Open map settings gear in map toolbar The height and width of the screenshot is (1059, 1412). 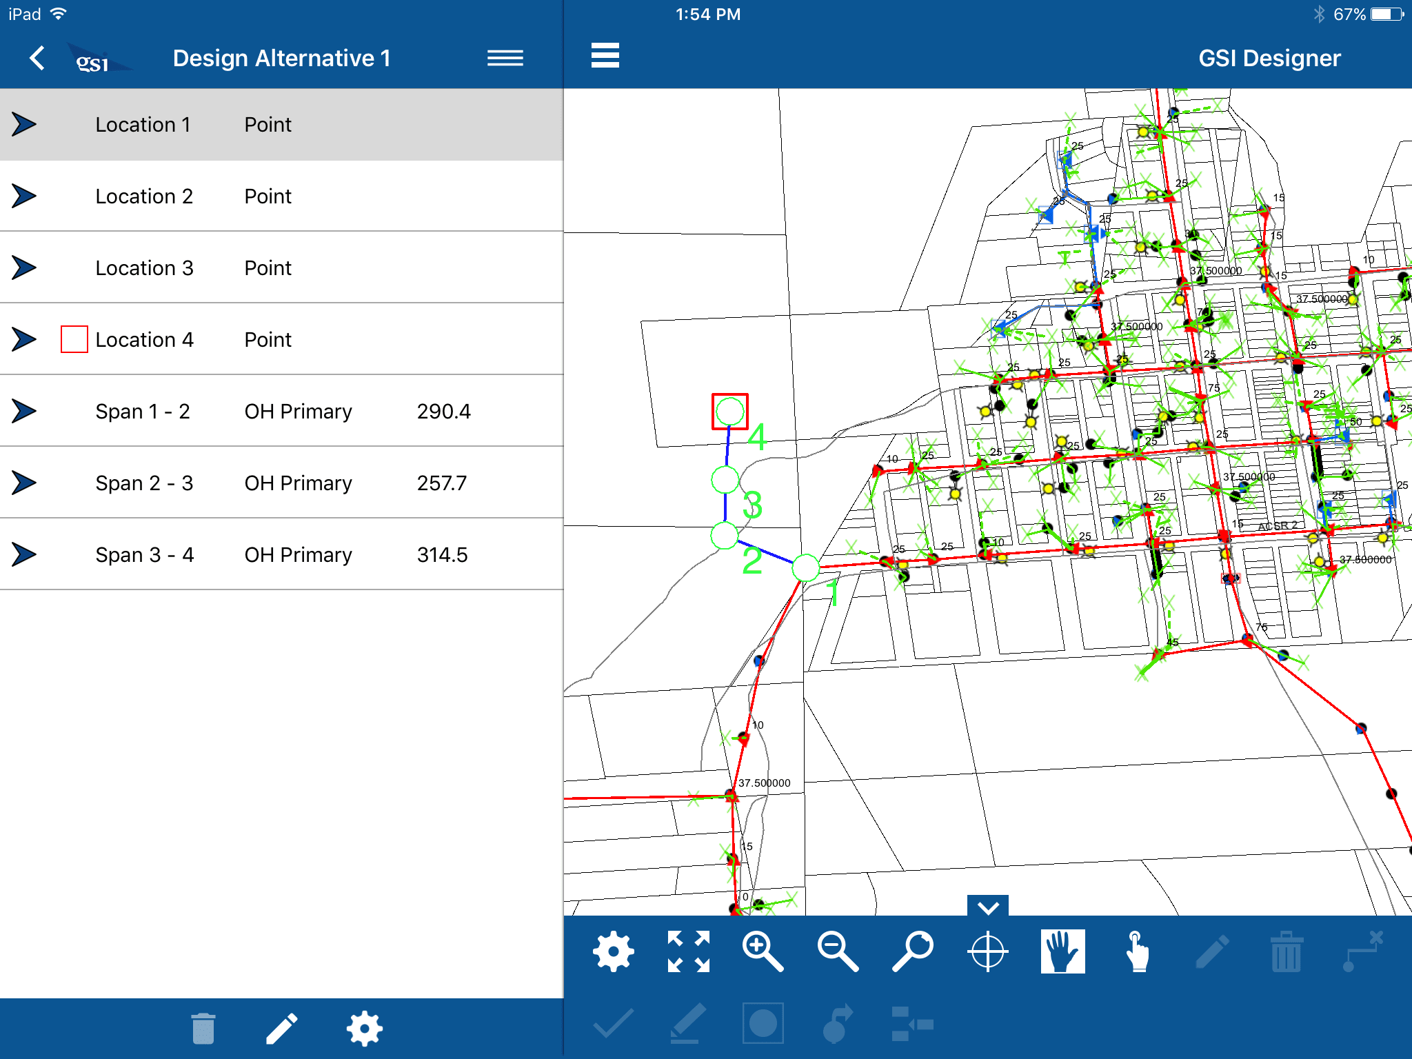pos(613,951)
